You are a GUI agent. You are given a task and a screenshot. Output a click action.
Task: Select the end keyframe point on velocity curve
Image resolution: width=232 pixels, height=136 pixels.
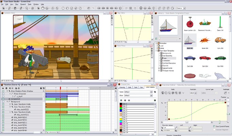(225, 102)
